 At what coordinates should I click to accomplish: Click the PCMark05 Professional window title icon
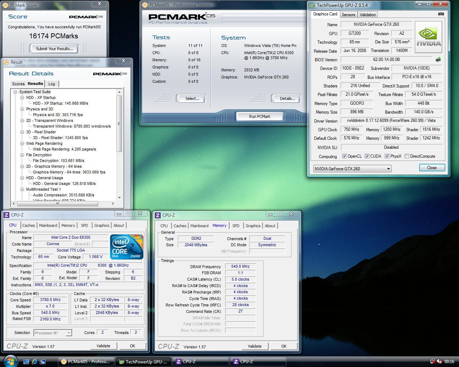click(x=145, y=5)
